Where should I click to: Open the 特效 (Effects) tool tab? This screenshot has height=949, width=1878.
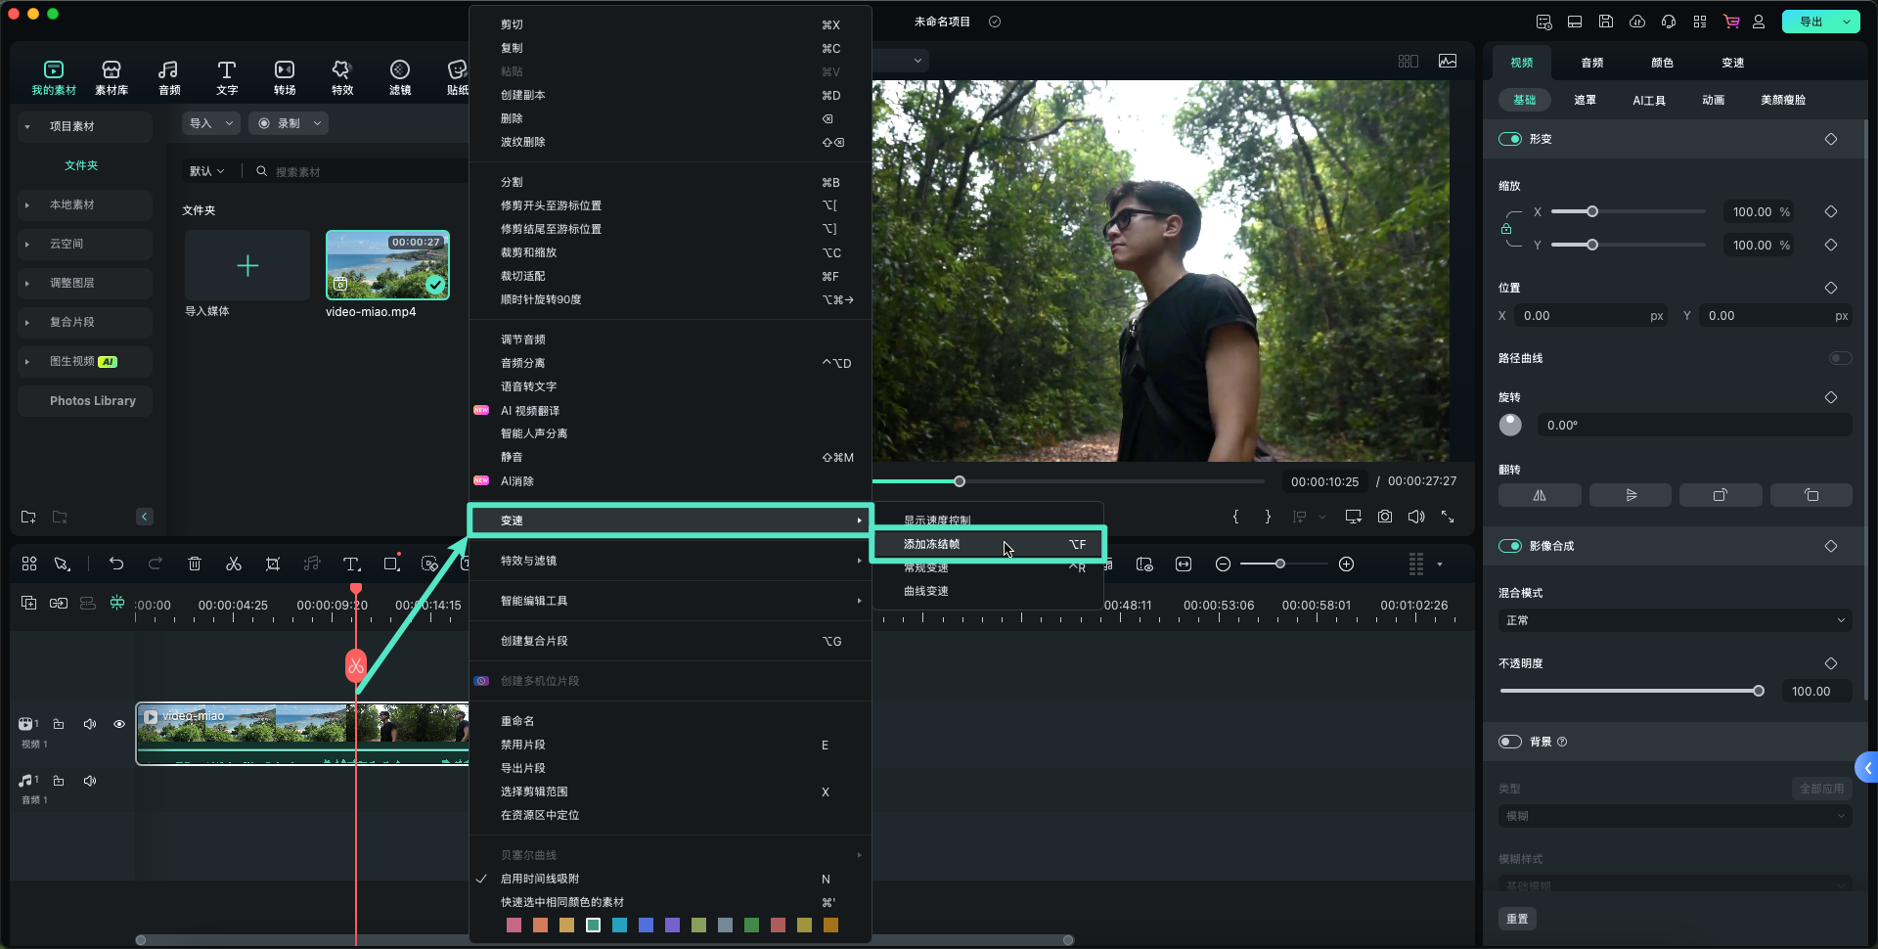341,77
